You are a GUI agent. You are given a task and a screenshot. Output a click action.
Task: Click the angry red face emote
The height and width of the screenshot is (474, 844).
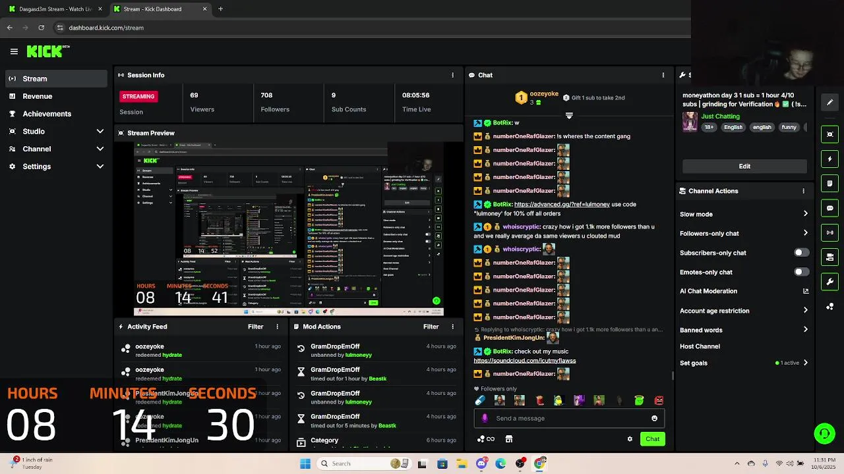point(659,400)
